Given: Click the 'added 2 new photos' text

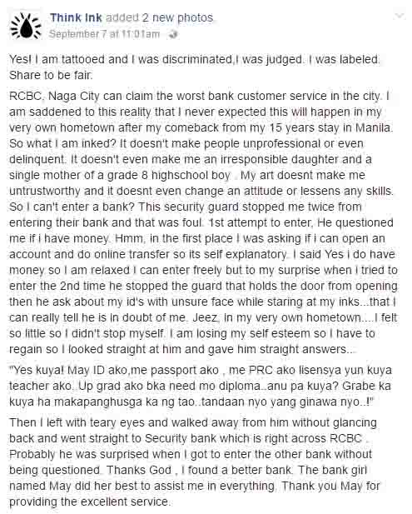Looking at the screenshot, I should (x=160, y=17).
